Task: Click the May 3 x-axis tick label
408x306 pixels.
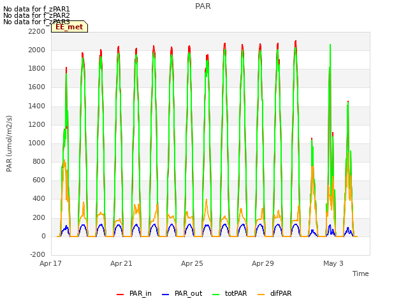Action: pos(333,263)
